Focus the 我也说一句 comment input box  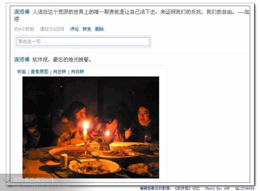coord(83,41)
